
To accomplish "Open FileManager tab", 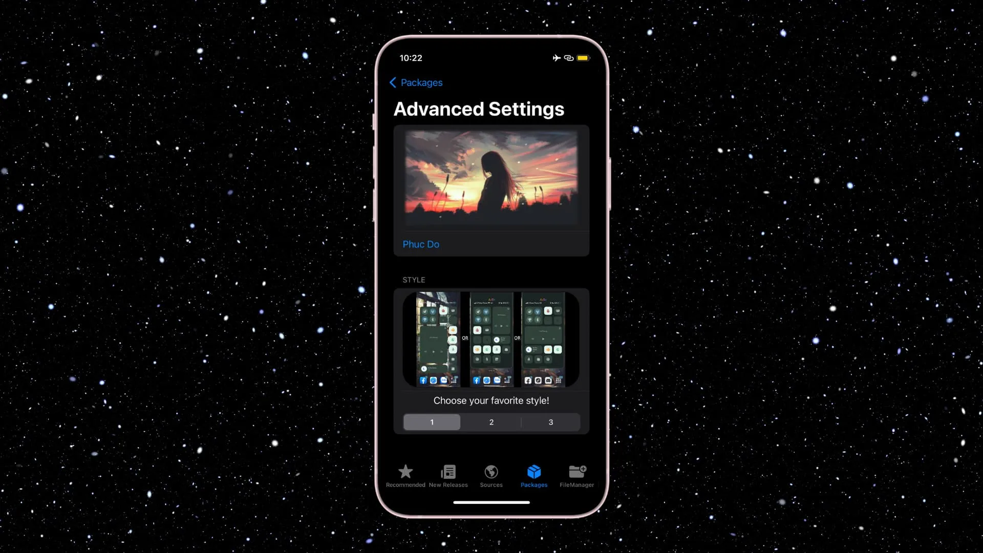I will point(576,475).
